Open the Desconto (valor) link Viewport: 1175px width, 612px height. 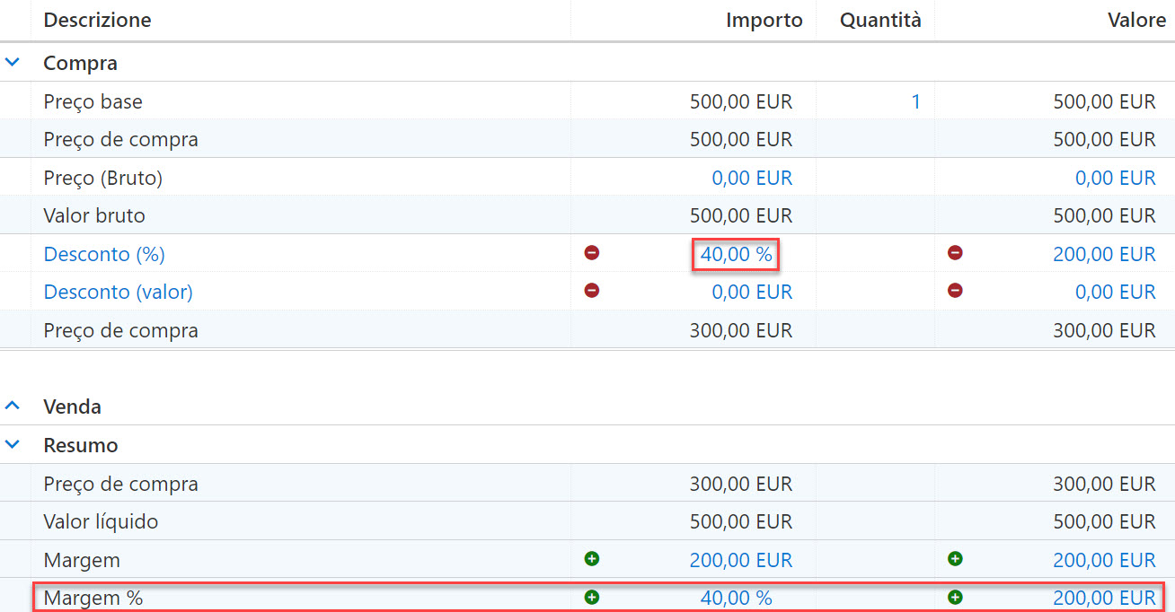[x=119, y=292]
